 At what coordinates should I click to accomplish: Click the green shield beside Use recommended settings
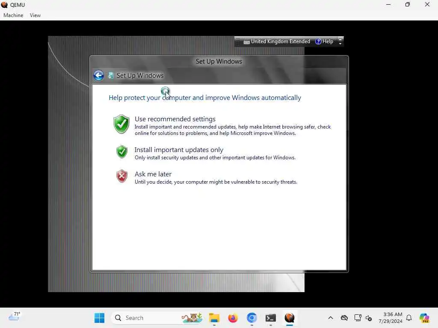tap(121, 124)
